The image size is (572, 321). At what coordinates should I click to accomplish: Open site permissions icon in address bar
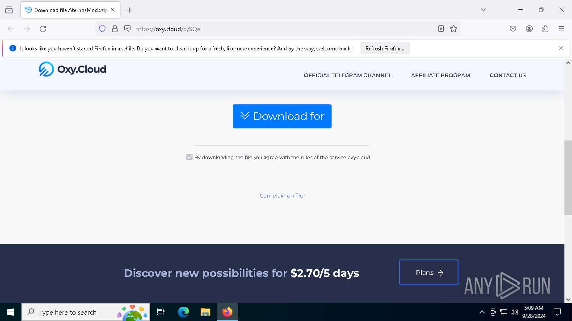pos(127,29)
